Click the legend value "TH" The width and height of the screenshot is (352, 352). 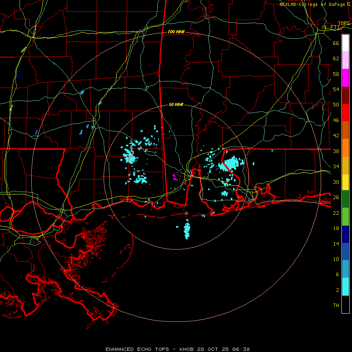336,305
